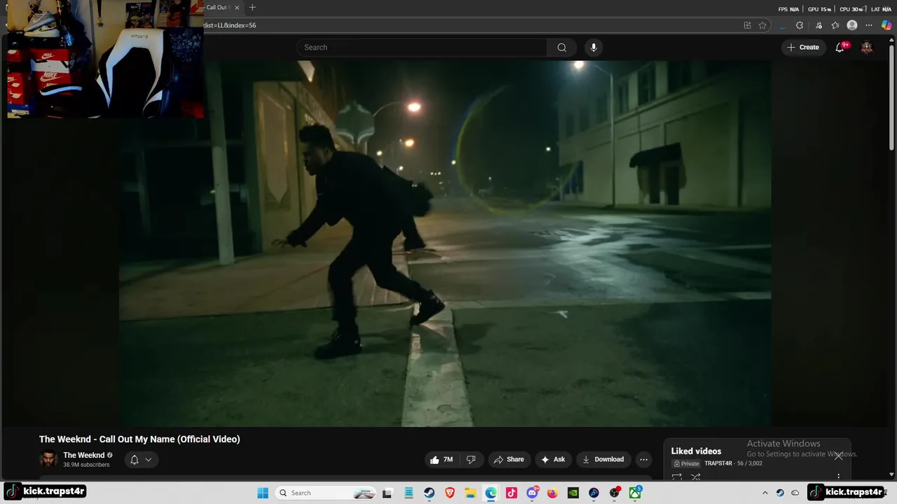Viewport: 897px width, 504px height.
Task: Download the video
Action: point(603,460)
